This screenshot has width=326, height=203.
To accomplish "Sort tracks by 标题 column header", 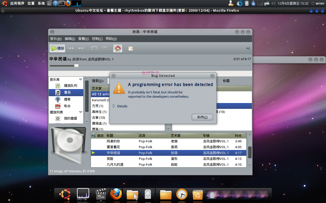I will (121, 136).
